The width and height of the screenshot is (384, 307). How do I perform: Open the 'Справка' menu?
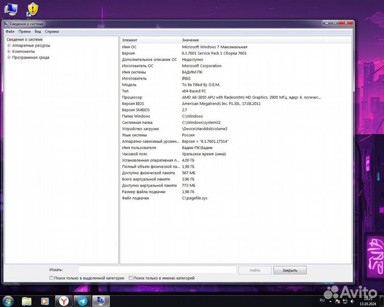(x=52, y=31)
